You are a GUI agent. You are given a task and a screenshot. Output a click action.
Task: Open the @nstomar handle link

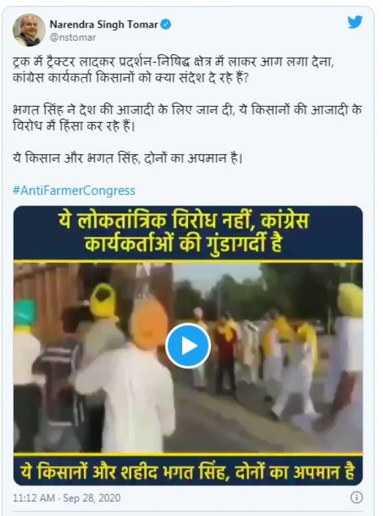tap(72, 37)
